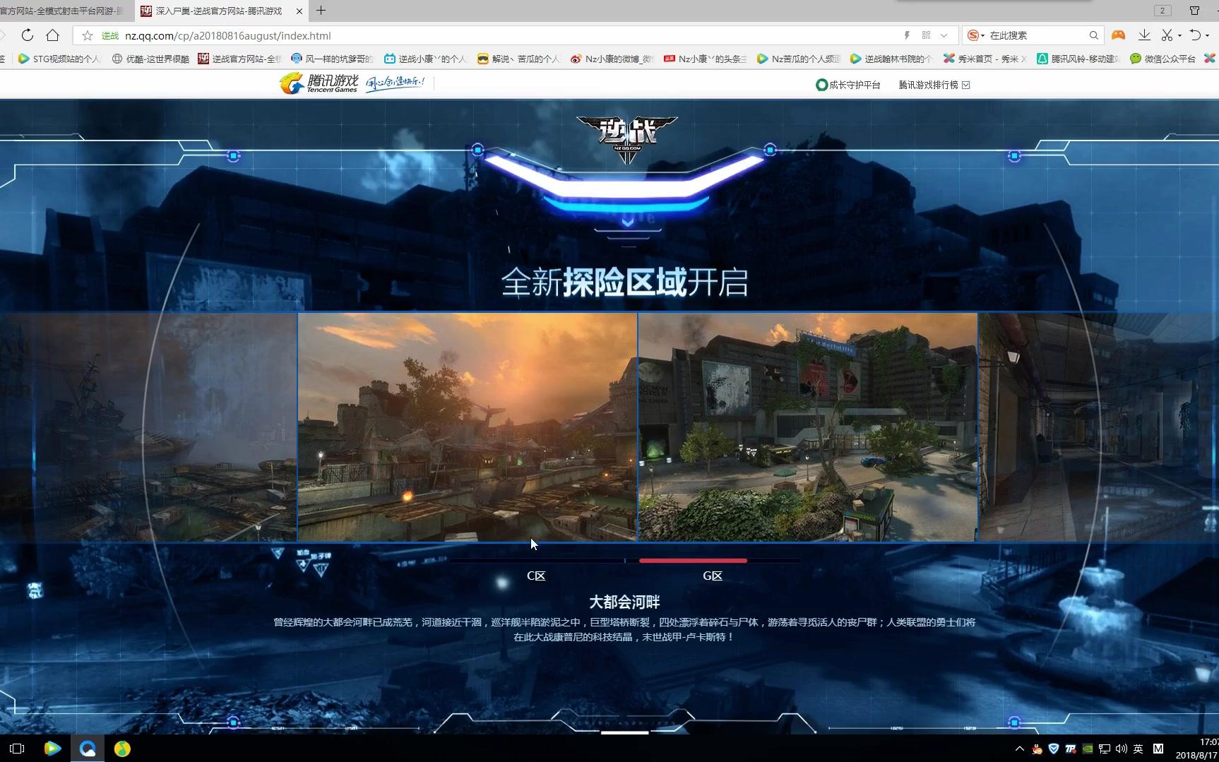The width and height of the screenshot is (1219, 762).
Task: Open the Nz苦瓜的个人频道 bookmark
Action: point(798,59)
